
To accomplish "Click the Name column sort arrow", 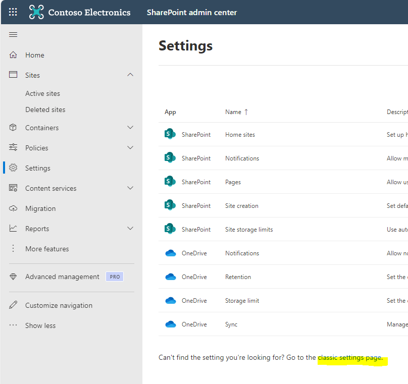I will point(246,112).
